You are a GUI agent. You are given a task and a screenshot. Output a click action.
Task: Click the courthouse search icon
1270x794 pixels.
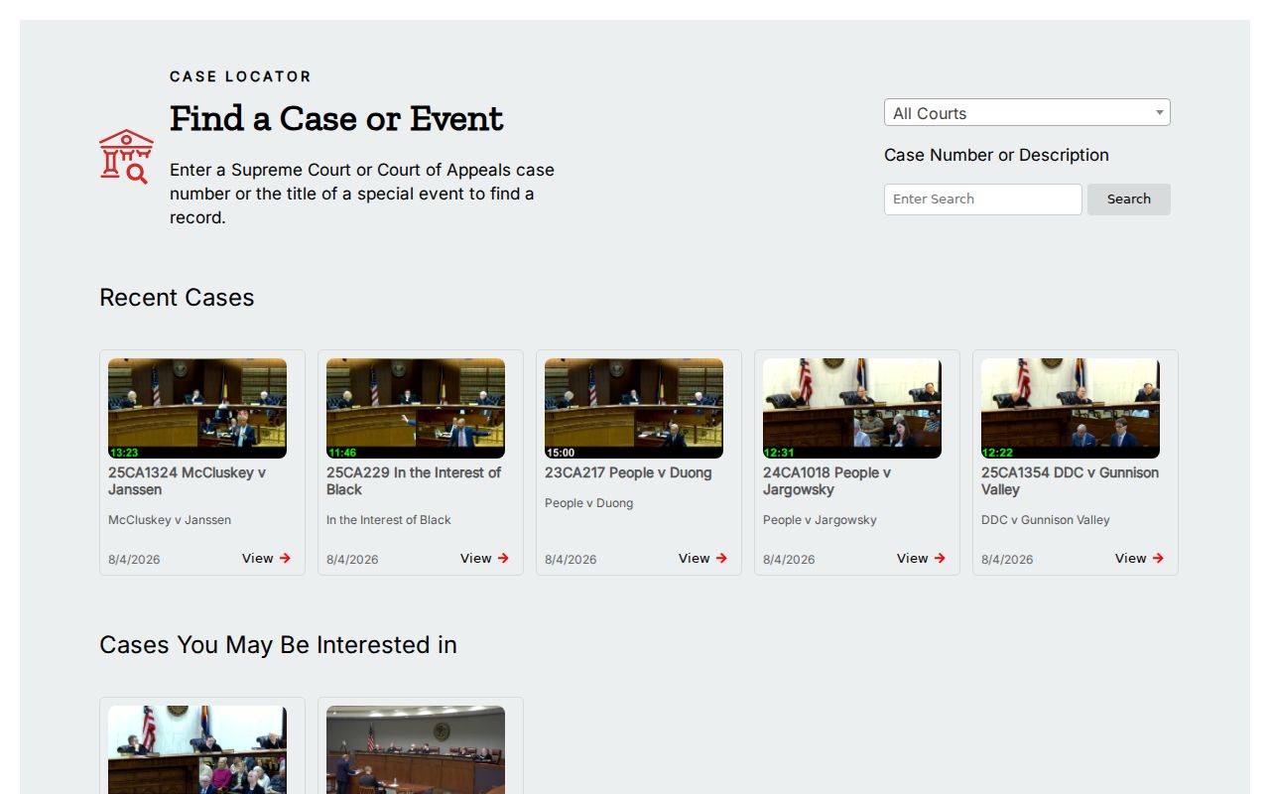tap(126, 156)
